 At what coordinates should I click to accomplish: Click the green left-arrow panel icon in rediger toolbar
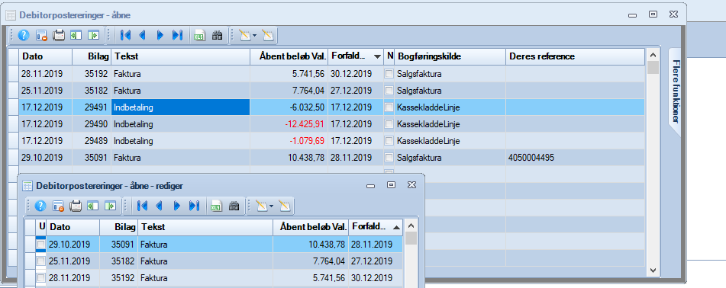click(x=93, y=206)
